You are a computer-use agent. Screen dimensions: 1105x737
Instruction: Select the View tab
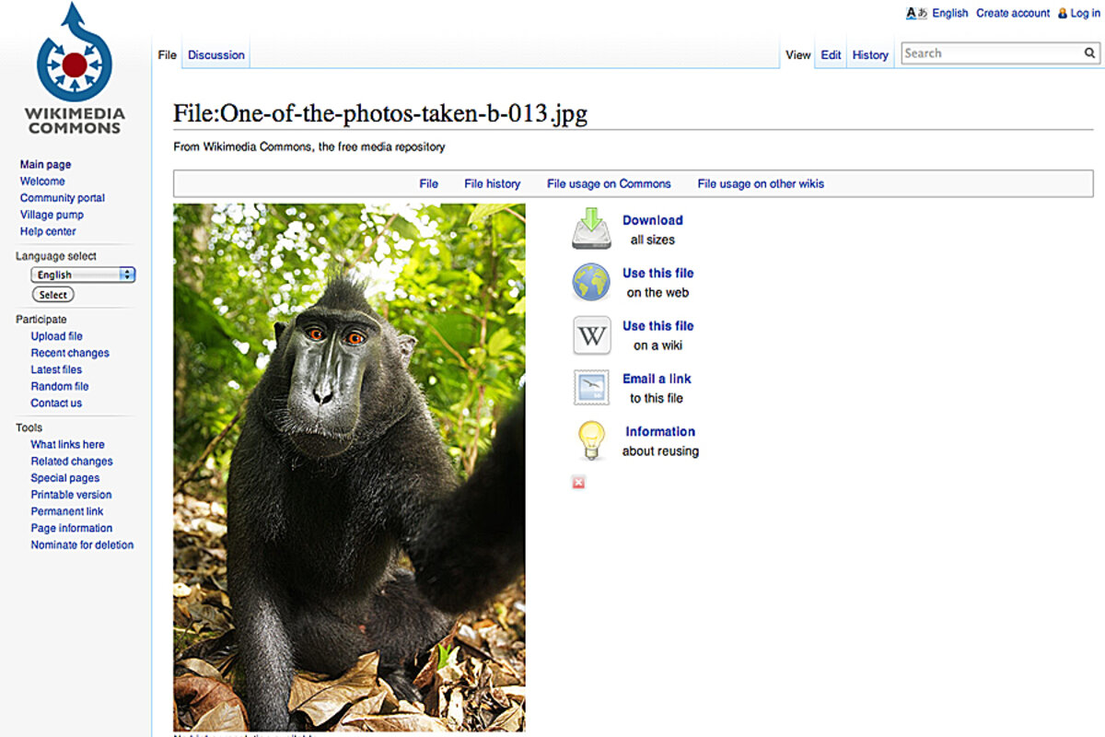click(x=798, y=55)
